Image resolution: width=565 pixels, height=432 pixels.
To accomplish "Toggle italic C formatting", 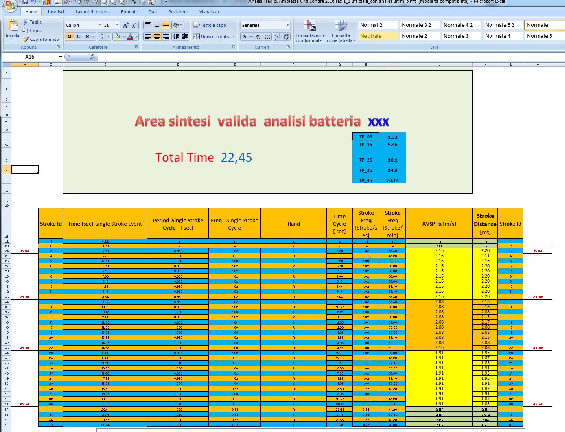I will [79, 37].
